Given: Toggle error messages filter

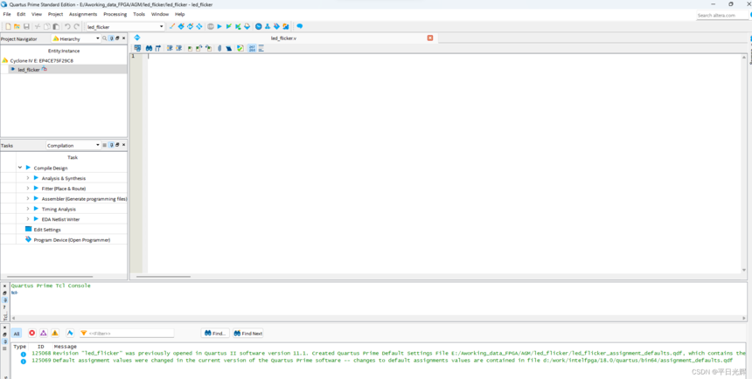Looking at the screenshot, I should (31, 333).
